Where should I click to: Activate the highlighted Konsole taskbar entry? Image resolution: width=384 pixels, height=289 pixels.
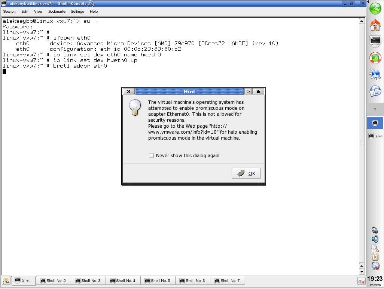[x=375, y=123]
